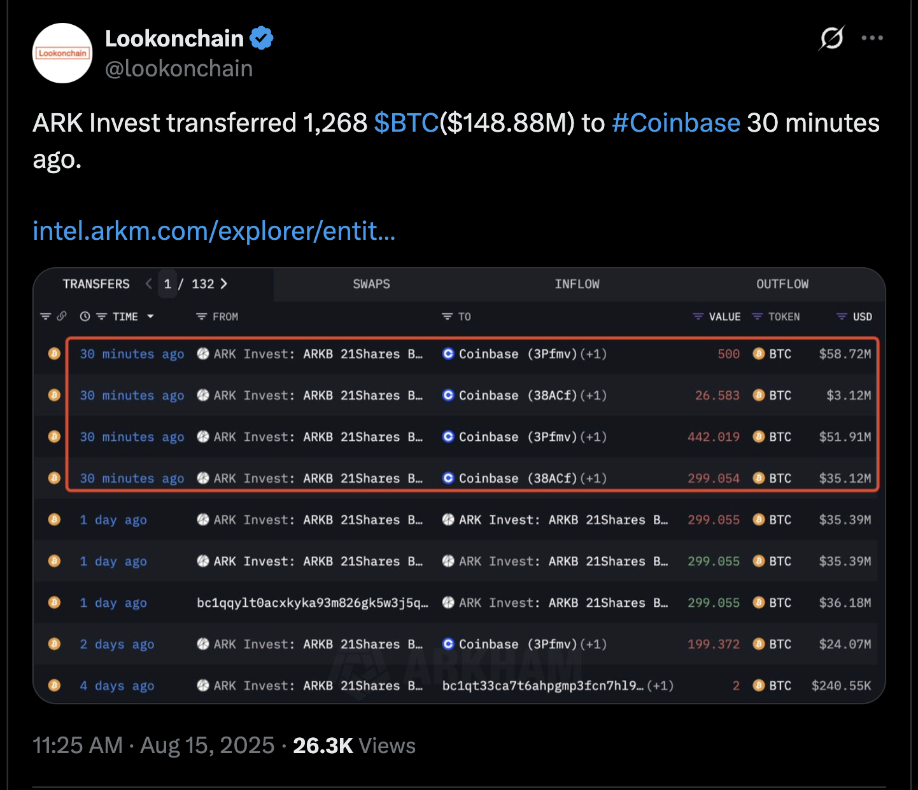Click the page number 1 input field
The image size is (918, 790).
tap(167, 284)
